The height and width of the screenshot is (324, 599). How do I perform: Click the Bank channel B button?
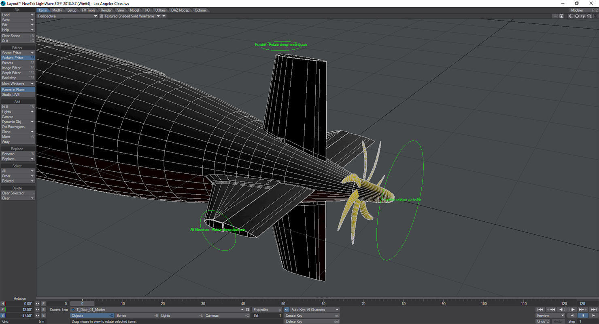(x=3, y=316)
